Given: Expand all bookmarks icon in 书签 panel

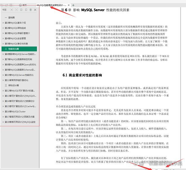Looking at the screenshot, I should [x=12, y=10].
